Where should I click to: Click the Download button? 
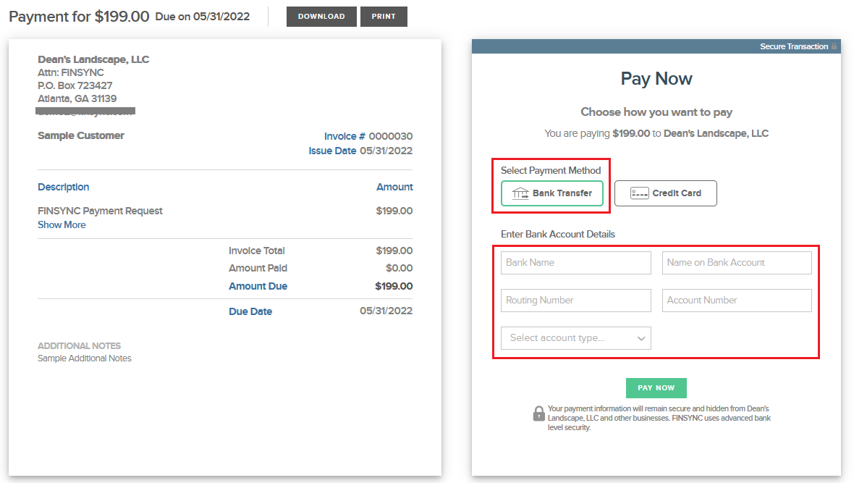[321, 17]
